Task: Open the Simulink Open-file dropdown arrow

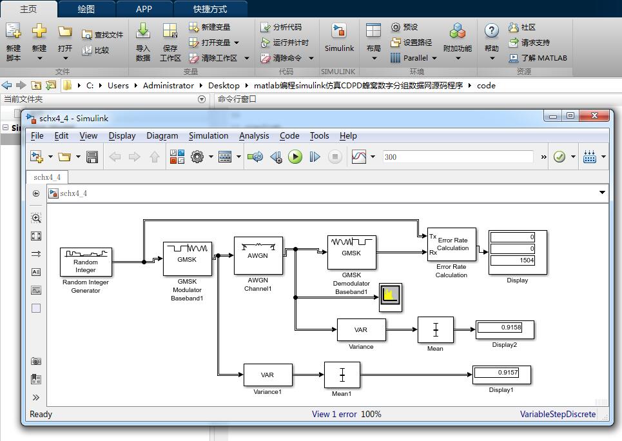Action: click(78, 157)
